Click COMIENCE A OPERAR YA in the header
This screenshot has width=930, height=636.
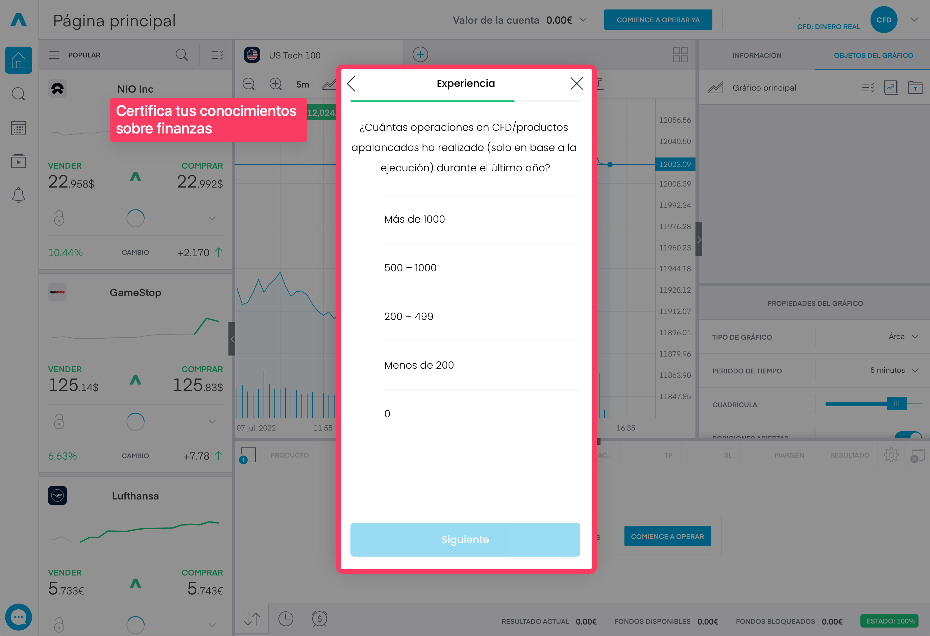coord(658,20)
